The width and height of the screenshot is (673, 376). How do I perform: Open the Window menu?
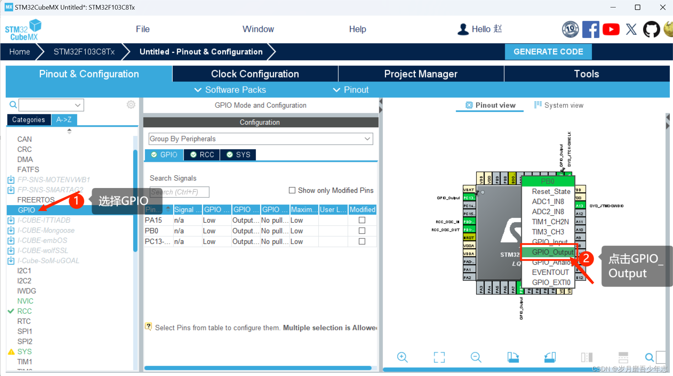(x=258, y=29)
